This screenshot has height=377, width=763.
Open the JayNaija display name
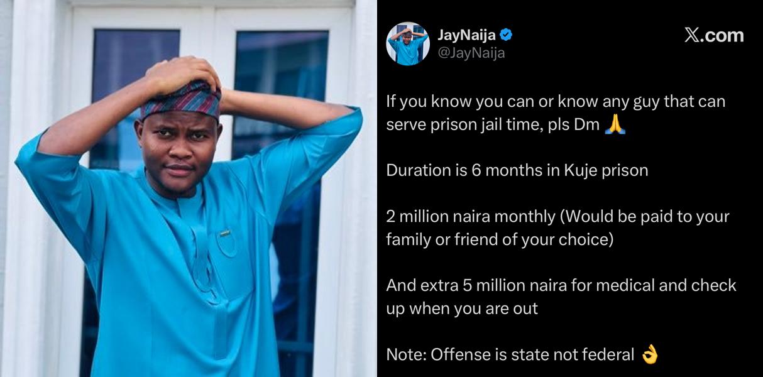(467, 35)
